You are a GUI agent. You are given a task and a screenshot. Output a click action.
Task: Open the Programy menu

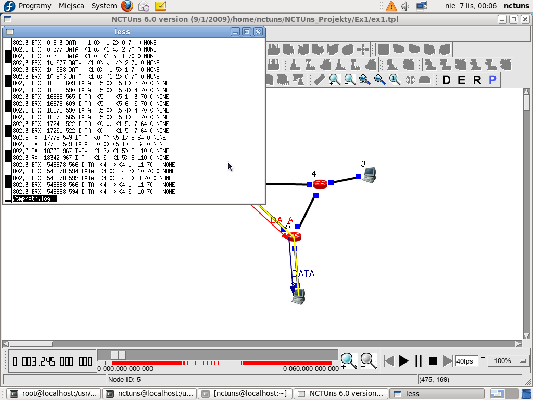(x=35, y=6)
